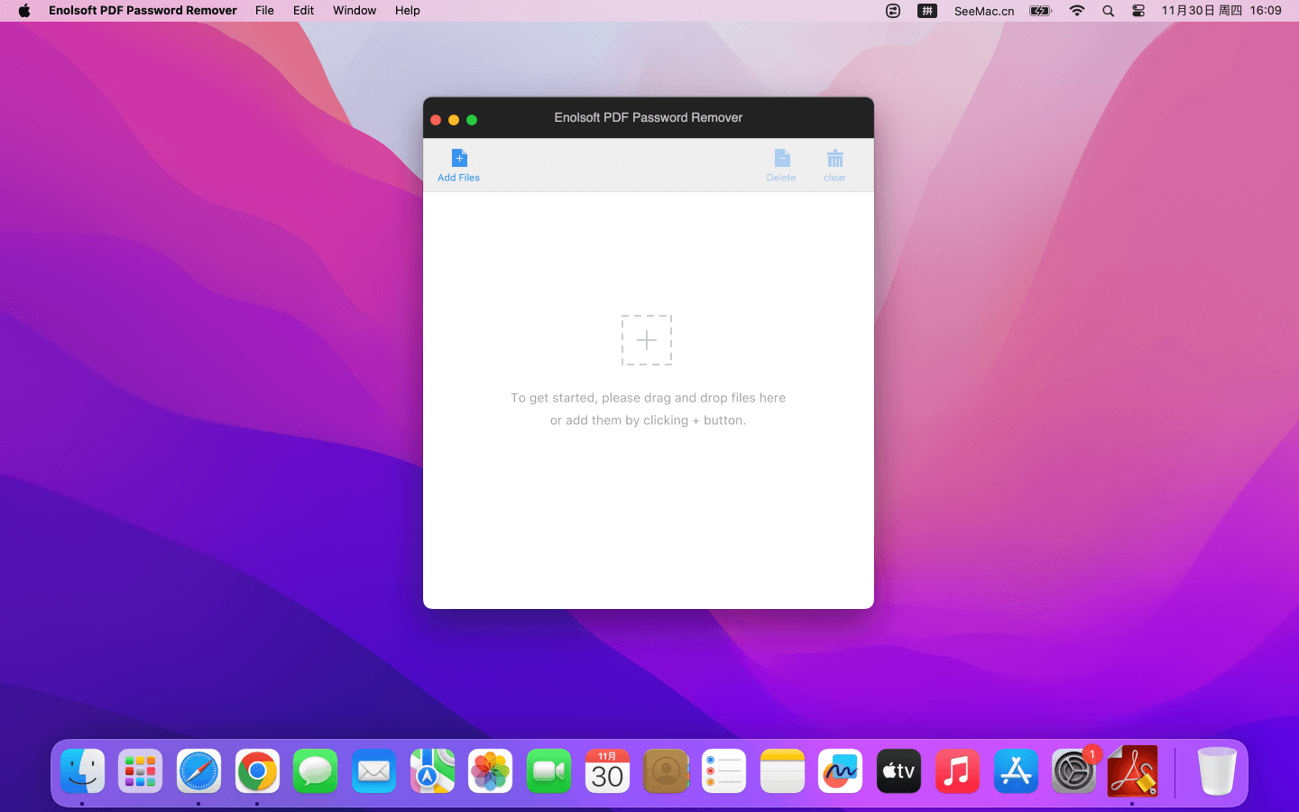Click the PDF Password Remover Dock icon
The width and height of the screenshot is (1299, 812).
coord(1132,771)
